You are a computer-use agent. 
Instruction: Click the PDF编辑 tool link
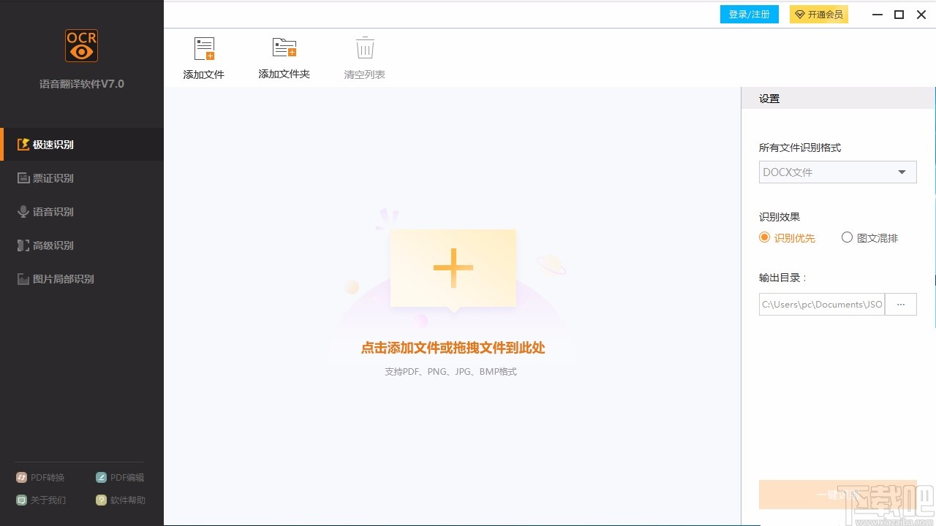pyautogui.click(x=120, y=477)
